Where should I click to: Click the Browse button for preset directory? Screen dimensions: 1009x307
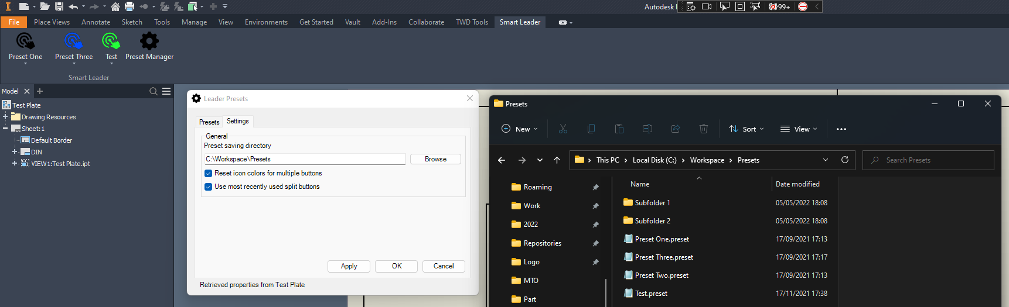[x=435, y=159]
